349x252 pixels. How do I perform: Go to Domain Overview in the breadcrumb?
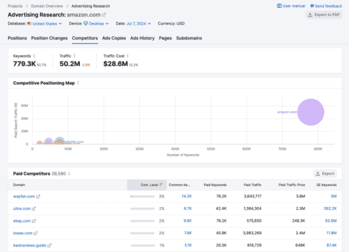47,6
